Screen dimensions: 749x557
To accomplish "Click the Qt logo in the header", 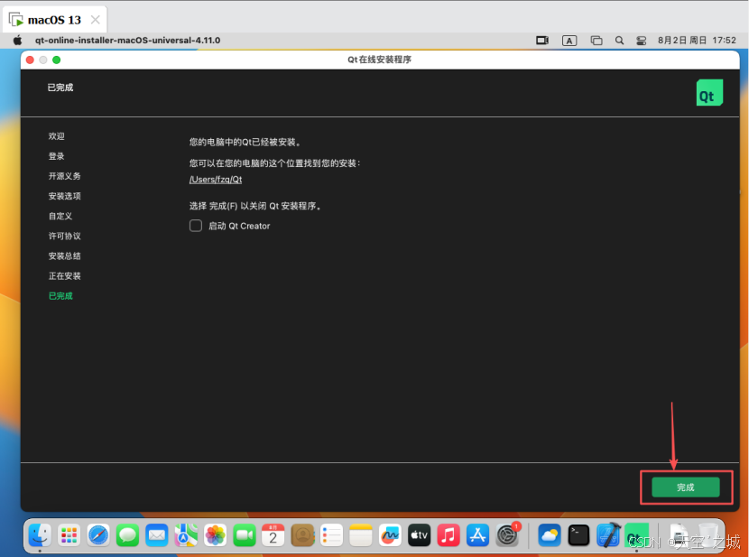I will [709, 93].
